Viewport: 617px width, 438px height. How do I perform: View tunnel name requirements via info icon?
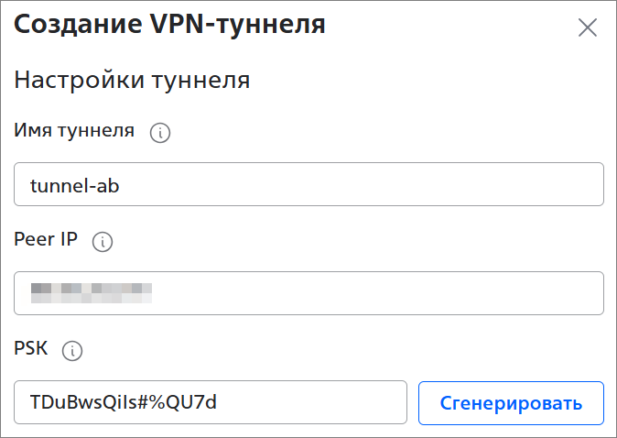click(160, 133)
